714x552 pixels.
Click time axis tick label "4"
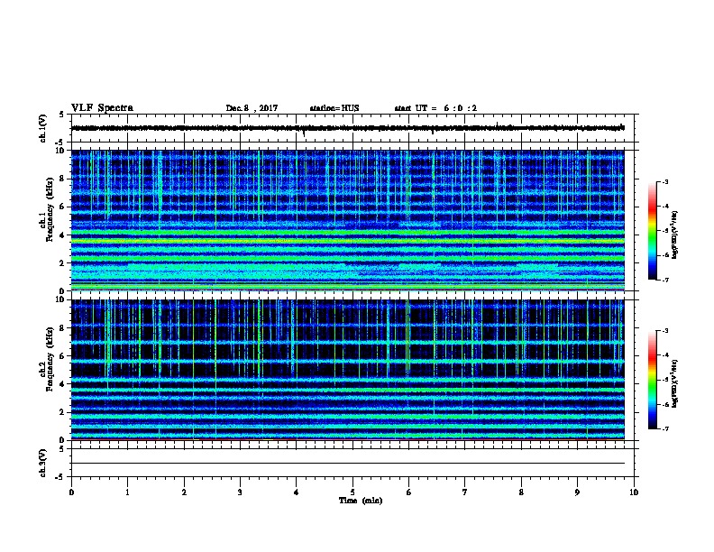click(297, 492)
